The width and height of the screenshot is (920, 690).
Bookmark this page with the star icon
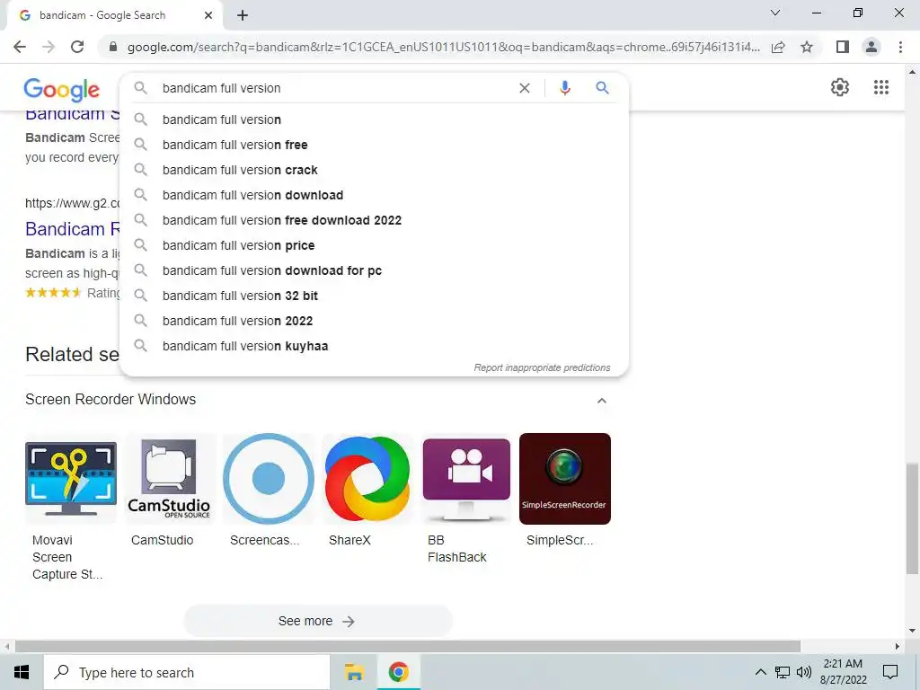pos(807,47)
